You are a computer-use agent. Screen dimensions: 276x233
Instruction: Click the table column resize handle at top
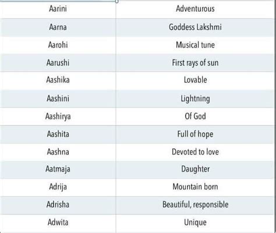tap(116, 1)
